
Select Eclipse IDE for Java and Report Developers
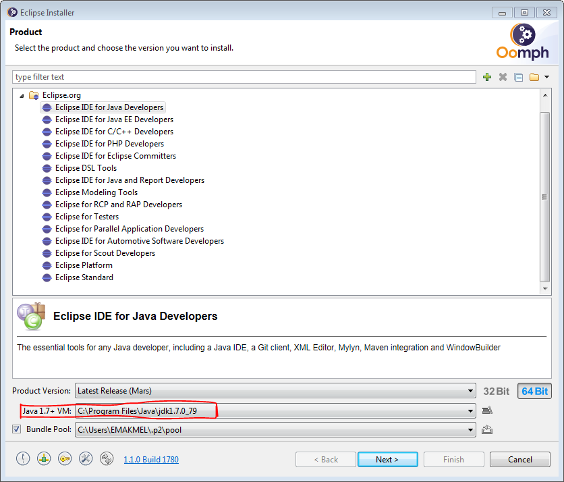point(130,180)
